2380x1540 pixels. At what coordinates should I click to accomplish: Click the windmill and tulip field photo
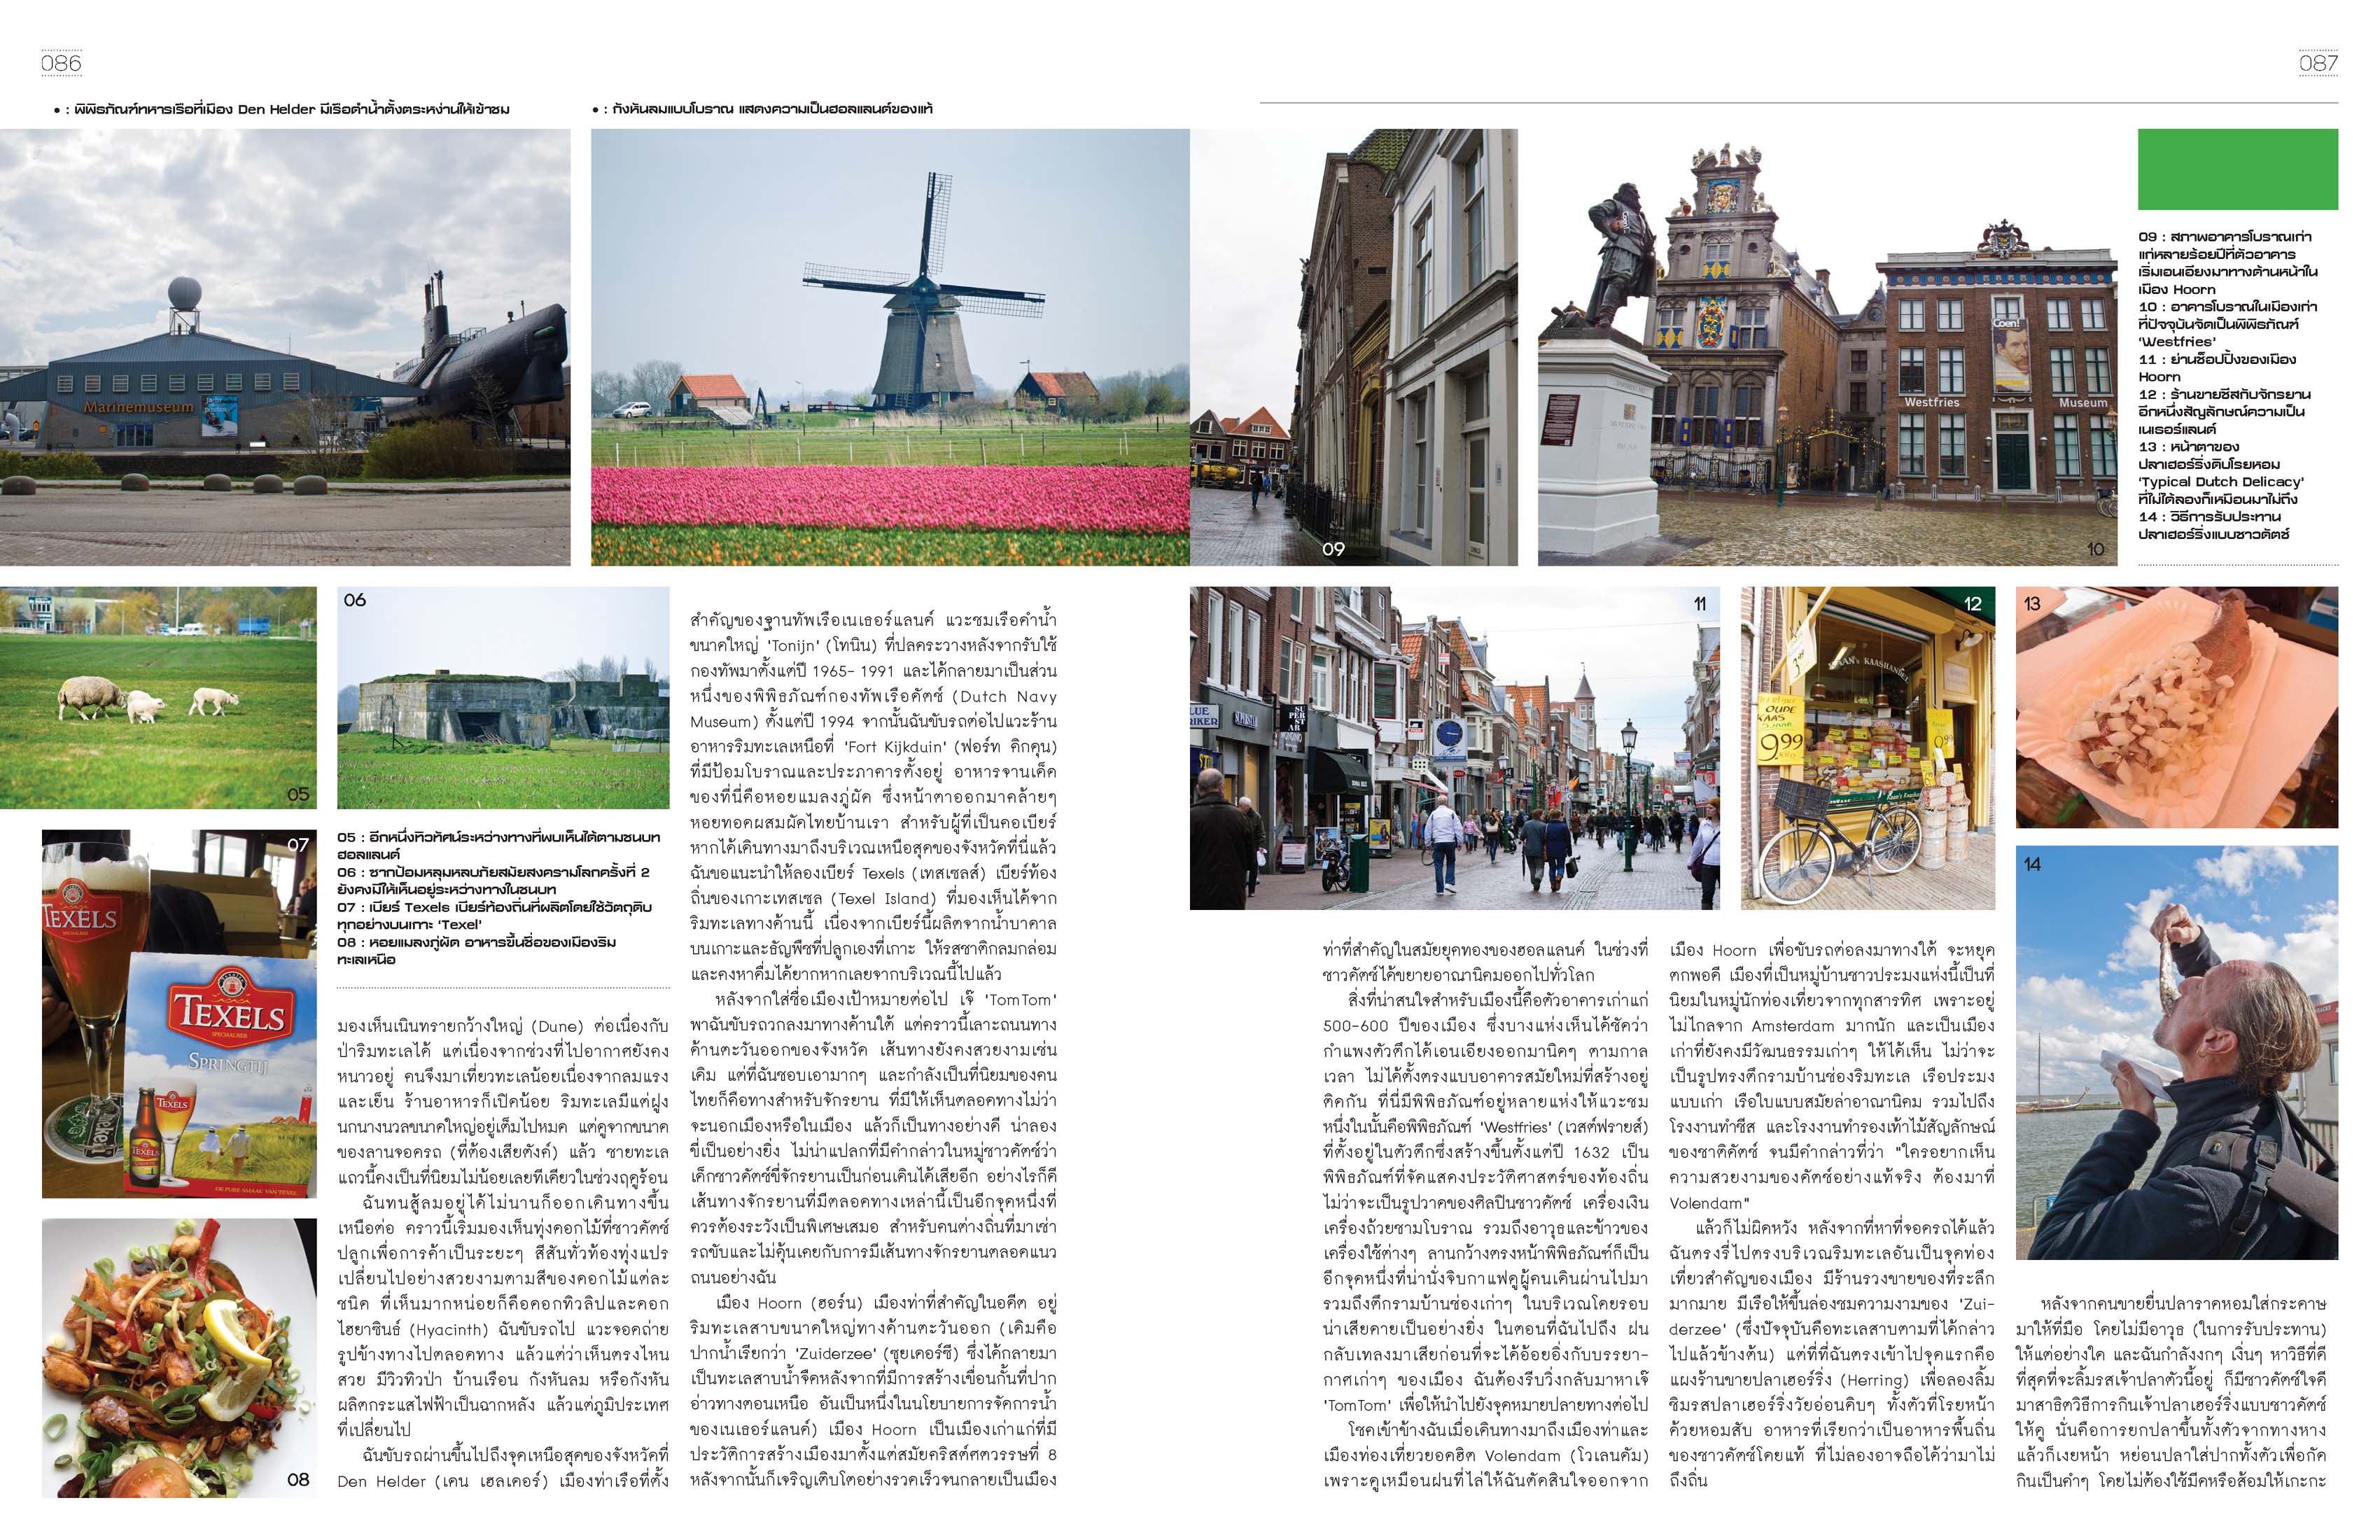[890, 347]
